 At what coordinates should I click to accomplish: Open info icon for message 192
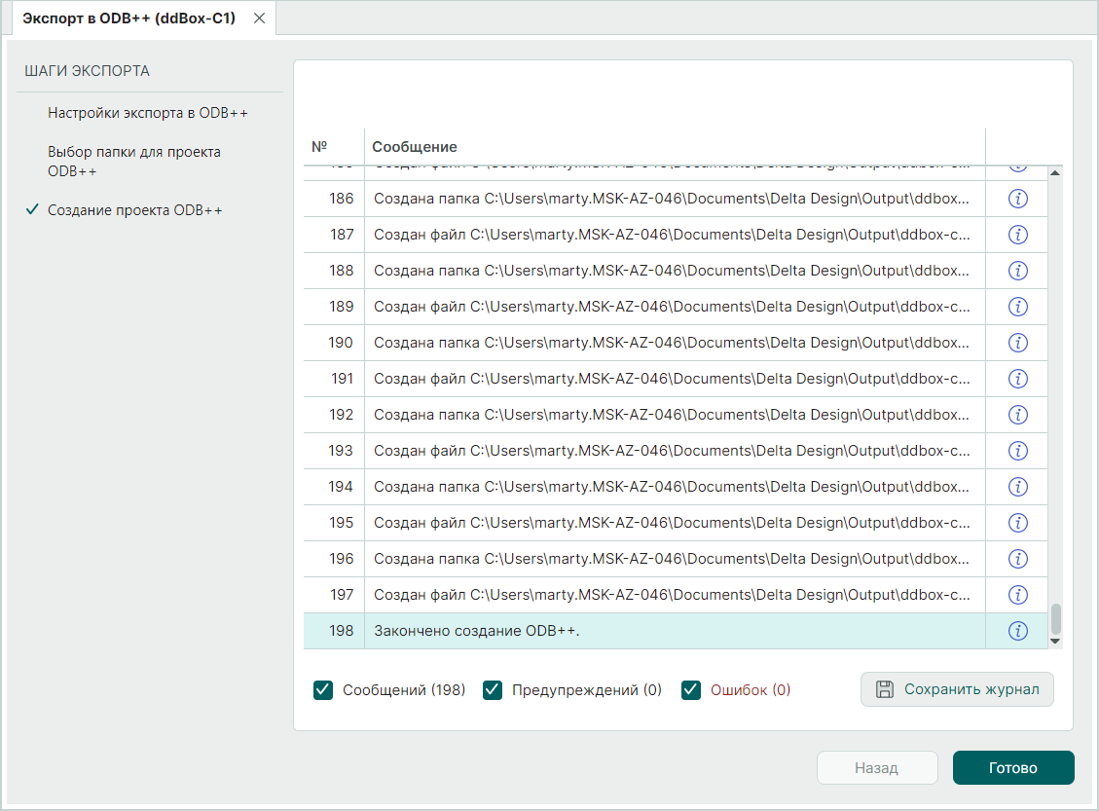[x=1017, y=415]
